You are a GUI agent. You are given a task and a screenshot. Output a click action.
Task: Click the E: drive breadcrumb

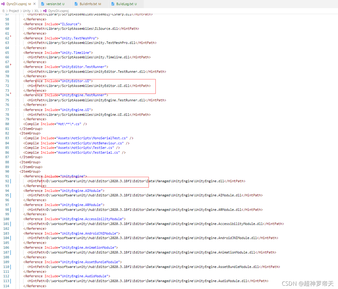point(4,11)
